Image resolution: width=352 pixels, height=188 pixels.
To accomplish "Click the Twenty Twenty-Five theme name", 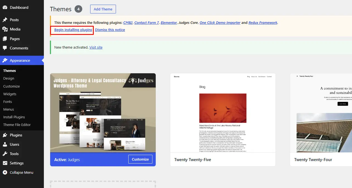I will 193,159.
